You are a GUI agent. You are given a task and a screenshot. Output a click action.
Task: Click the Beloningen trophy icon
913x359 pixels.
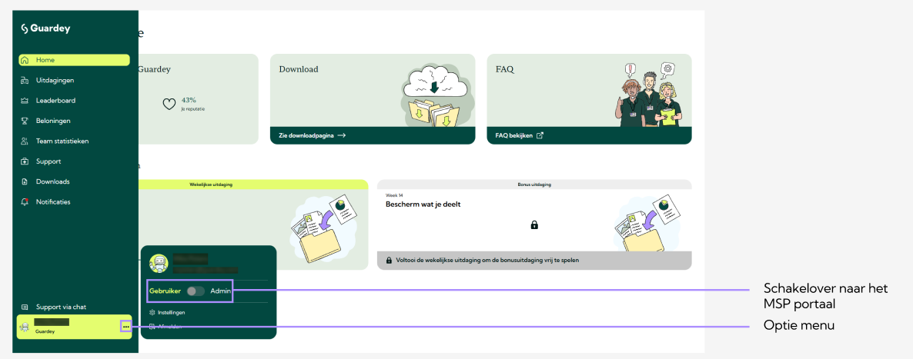tap(25, 121)
